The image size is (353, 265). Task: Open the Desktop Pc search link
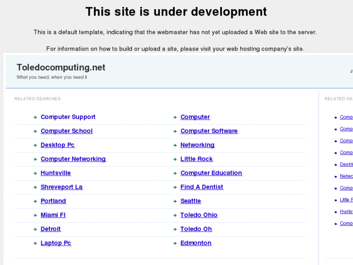58,145
